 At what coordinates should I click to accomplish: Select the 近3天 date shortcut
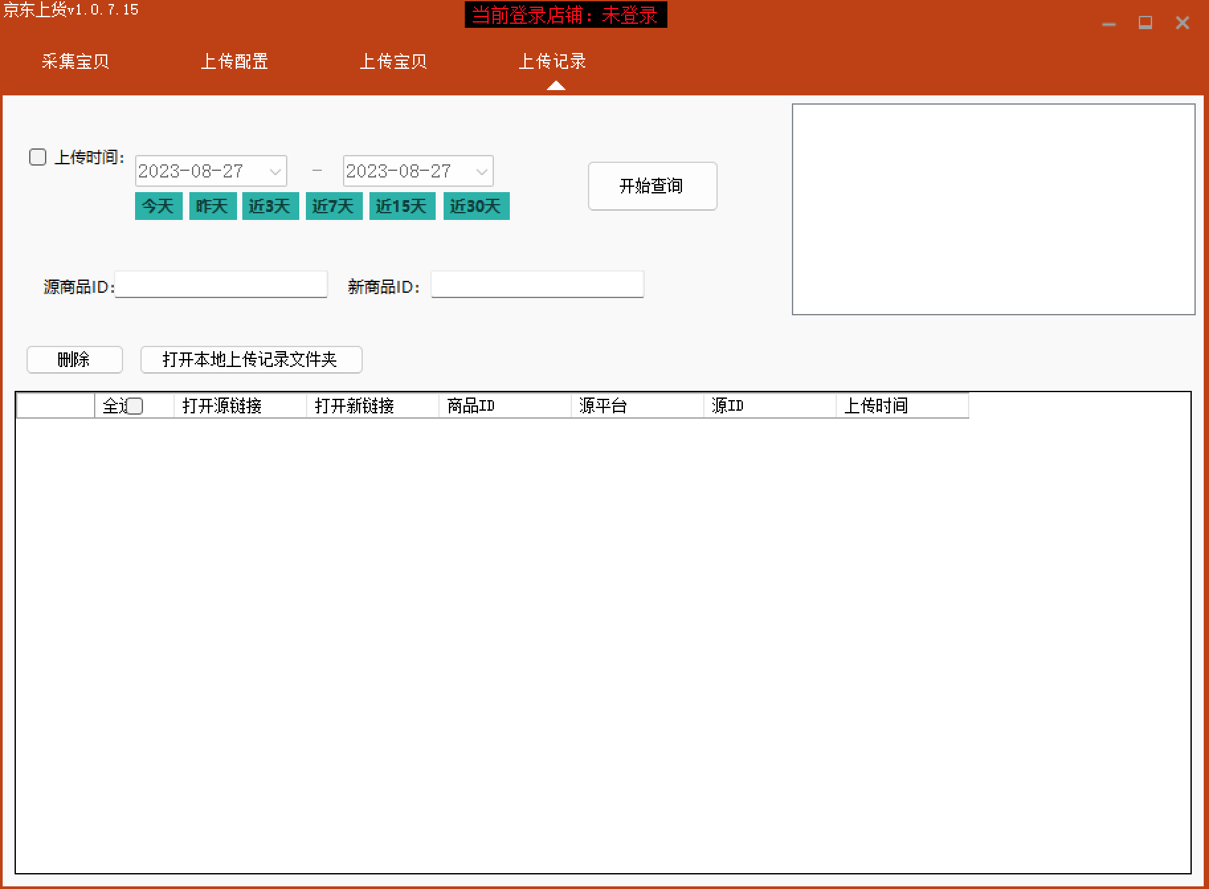(x=270, y=206)
